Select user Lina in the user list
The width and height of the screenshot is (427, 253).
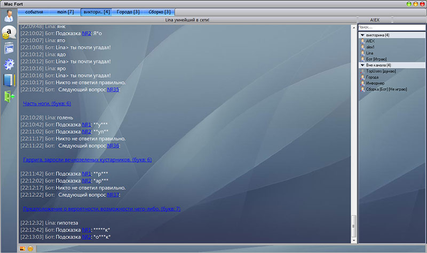370,53
